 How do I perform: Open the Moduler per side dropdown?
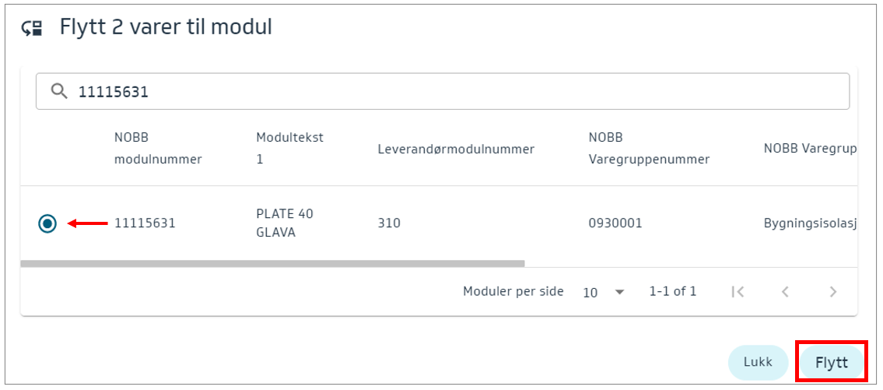coord(603,293)
